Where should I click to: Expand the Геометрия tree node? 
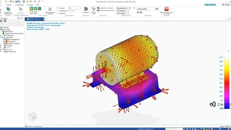1,35
